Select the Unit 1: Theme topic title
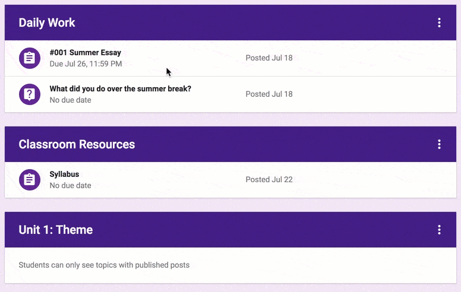The height and width of the screenshot is (292, 461). (x=56, y=230)
